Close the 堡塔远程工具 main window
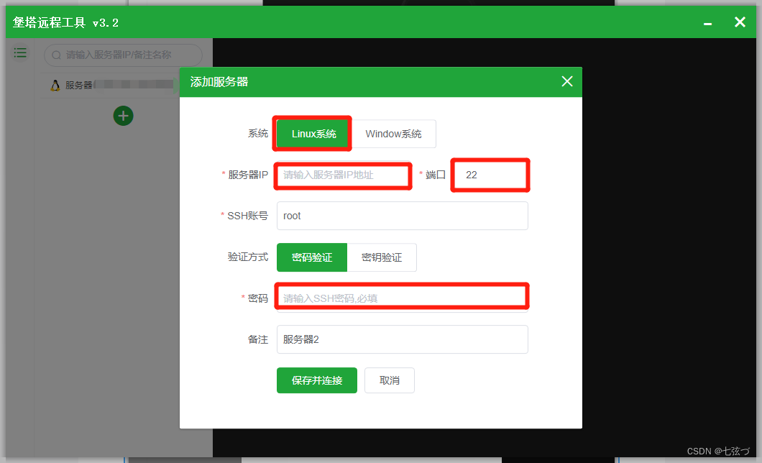This screenshot has height=463, width=762. (740, 22)
